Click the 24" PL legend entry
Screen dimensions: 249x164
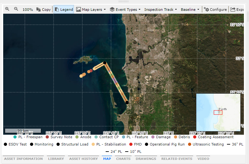(x=114, y=152)
